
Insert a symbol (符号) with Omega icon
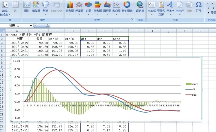pyautogui.click(x=199, y=7)
